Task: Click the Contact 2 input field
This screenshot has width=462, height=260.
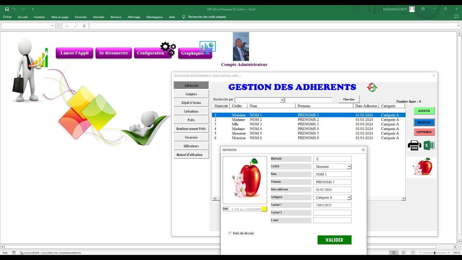Action: pyautogui.click(x=332, y=213)
